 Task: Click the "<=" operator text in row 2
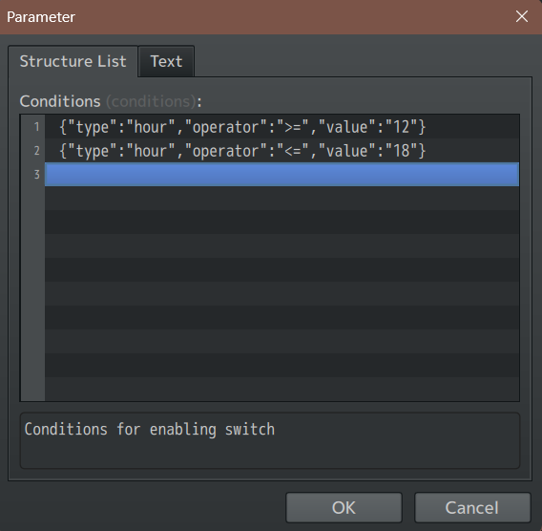point(292,151)
